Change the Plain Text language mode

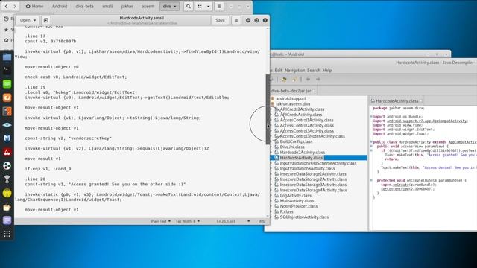(x=161, y=221)
